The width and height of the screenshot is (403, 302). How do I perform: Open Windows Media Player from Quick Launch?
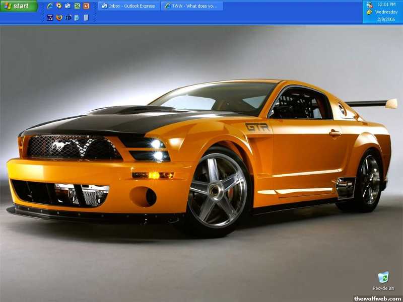click(59, 6)
